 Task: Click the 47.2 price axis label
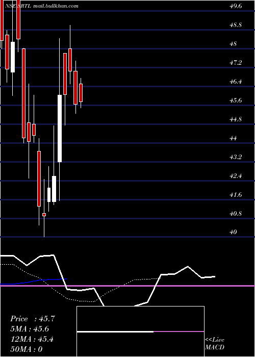click(x=236, y=63)
